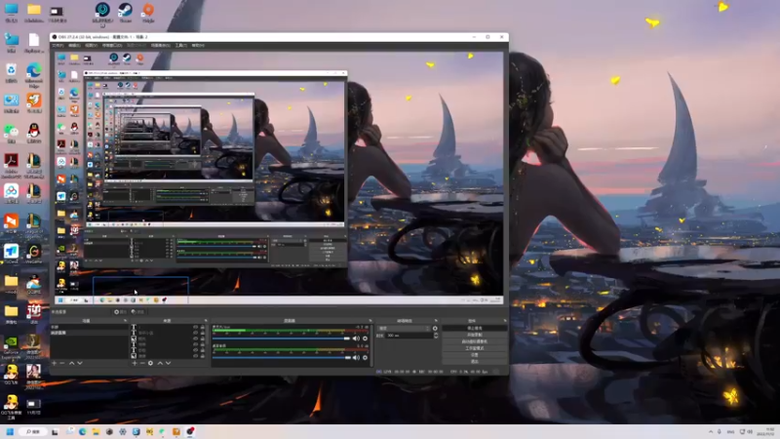Open the WeGame desktop shortcut
Screen dimensions: 780x439
(x=34, y=255)
